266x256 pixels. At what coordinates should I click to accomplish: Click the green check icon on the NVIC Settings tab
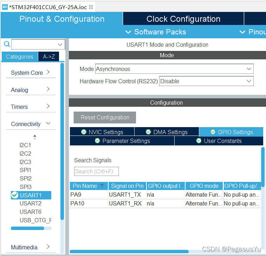click(x=84, y=132)
